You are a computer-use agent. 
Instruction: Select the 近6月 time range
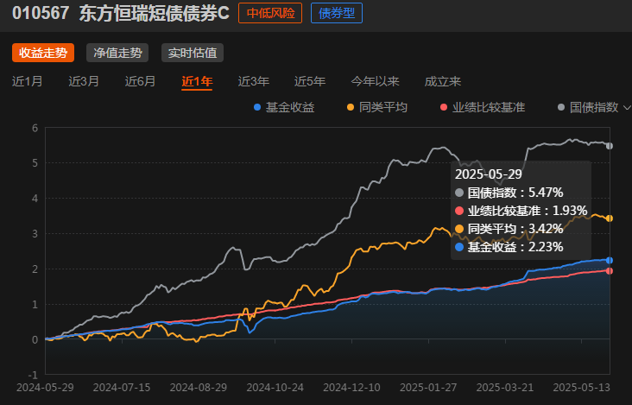point(140,81)
